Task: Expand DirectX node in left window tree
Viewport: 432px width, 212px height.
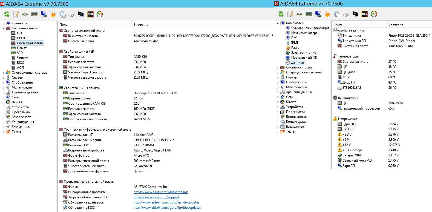Action: 3,102
